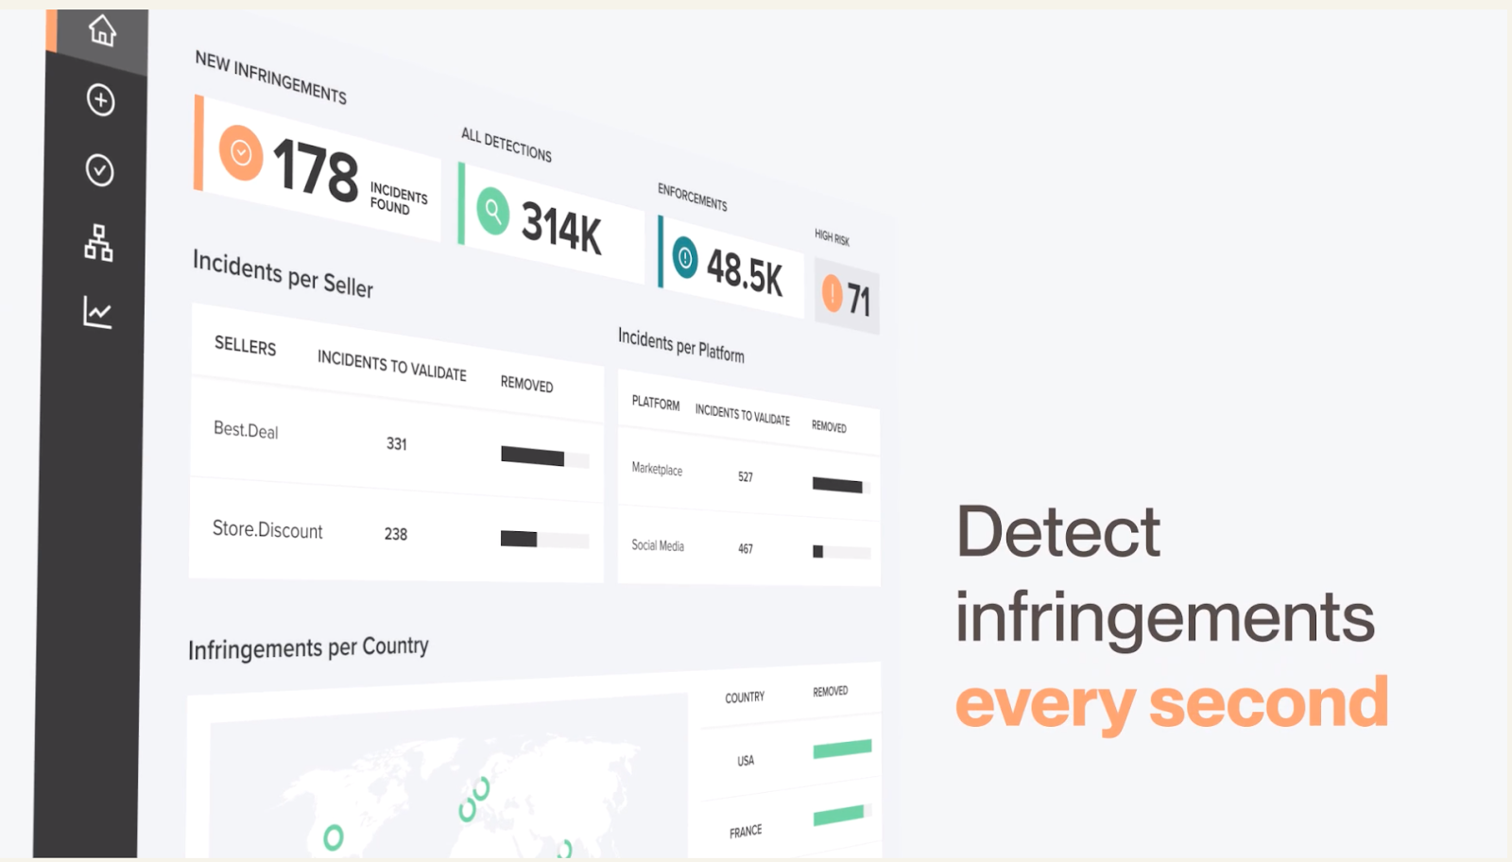This screenshot has width=1512, height=862.
Task: Select the map marker over the Americas
Action: click(334, 837)
